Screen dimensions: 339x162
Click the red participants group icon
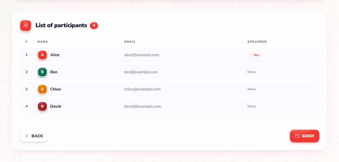pyautogui.click(x=25, y=25)
